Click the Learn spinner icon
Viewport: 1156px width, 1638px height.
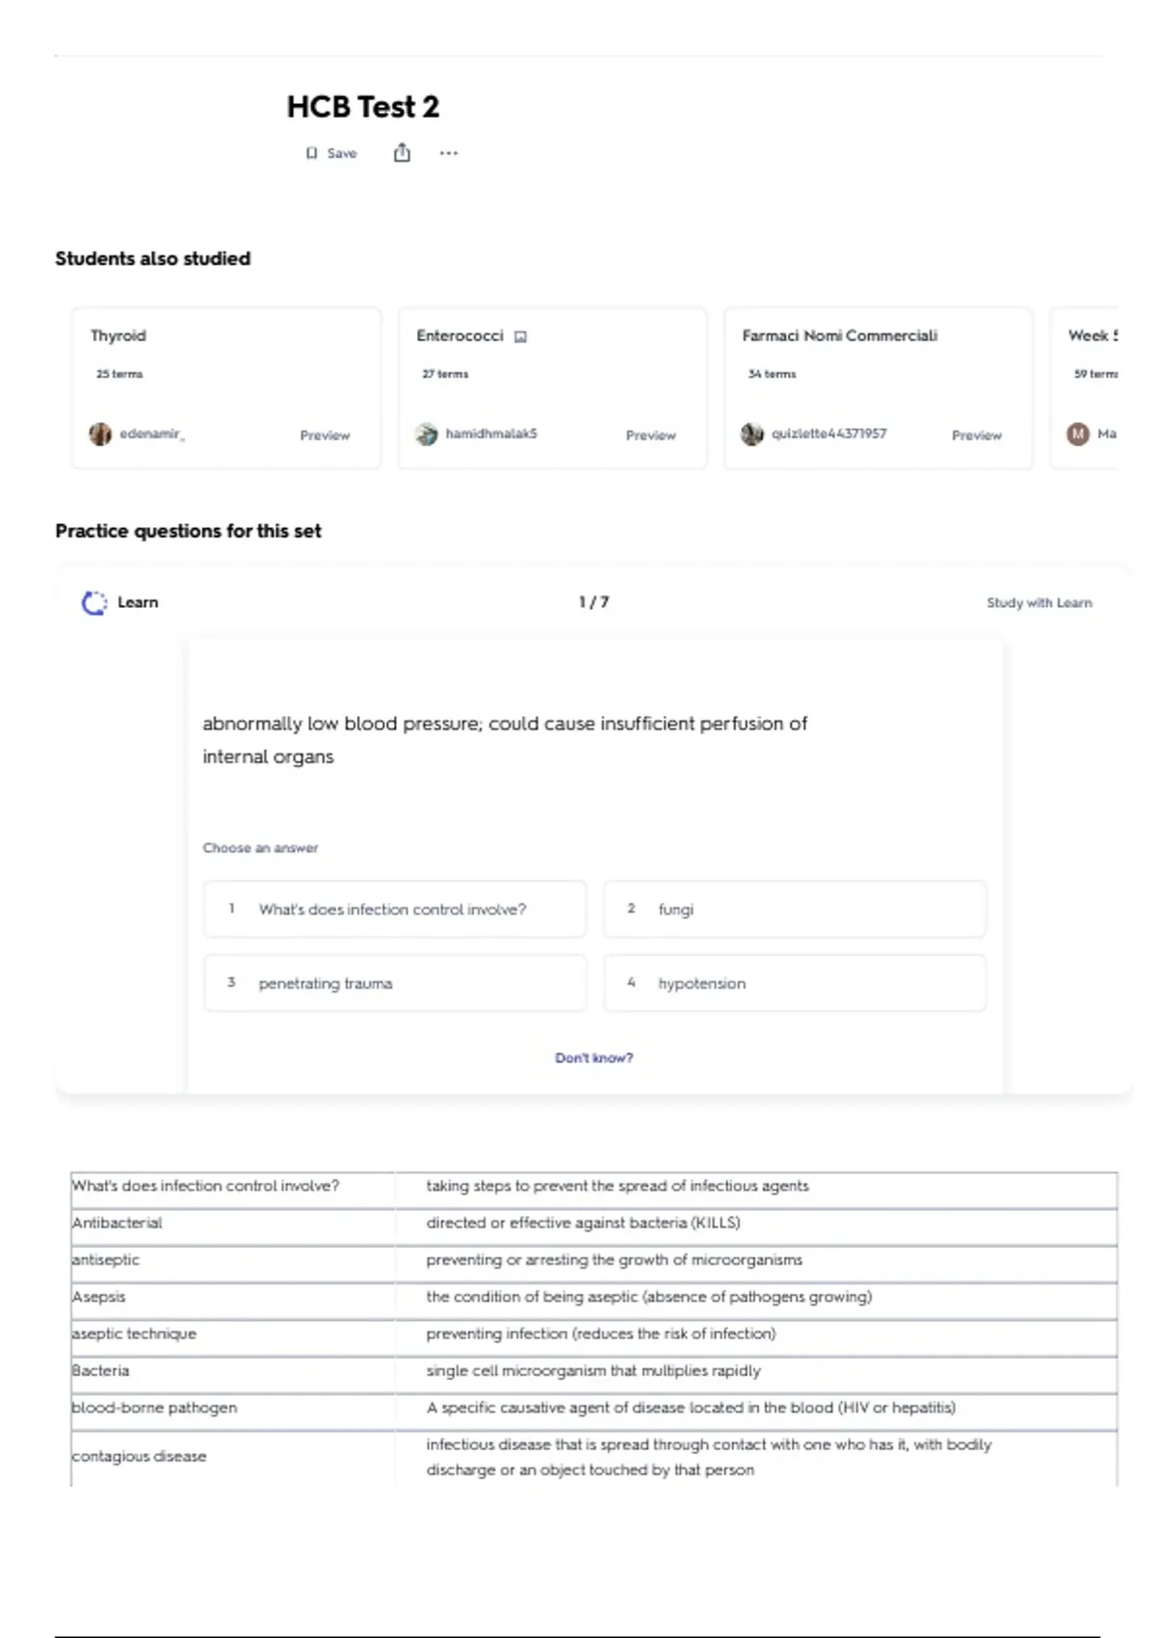click(x=94, y=602)
